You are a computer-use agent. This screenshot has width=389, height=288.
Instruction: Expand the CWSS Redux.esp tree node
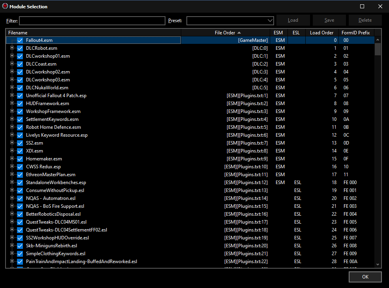coord(12,166)
